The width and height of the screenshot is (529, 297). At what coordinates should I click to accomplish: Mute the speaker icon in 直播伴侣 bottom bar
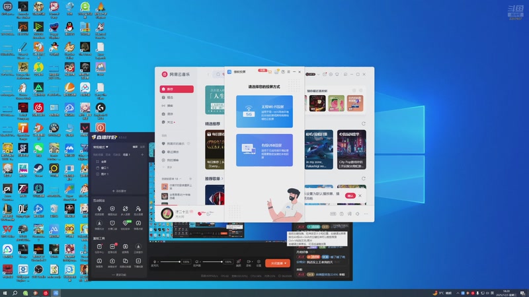tap(197, 261)
